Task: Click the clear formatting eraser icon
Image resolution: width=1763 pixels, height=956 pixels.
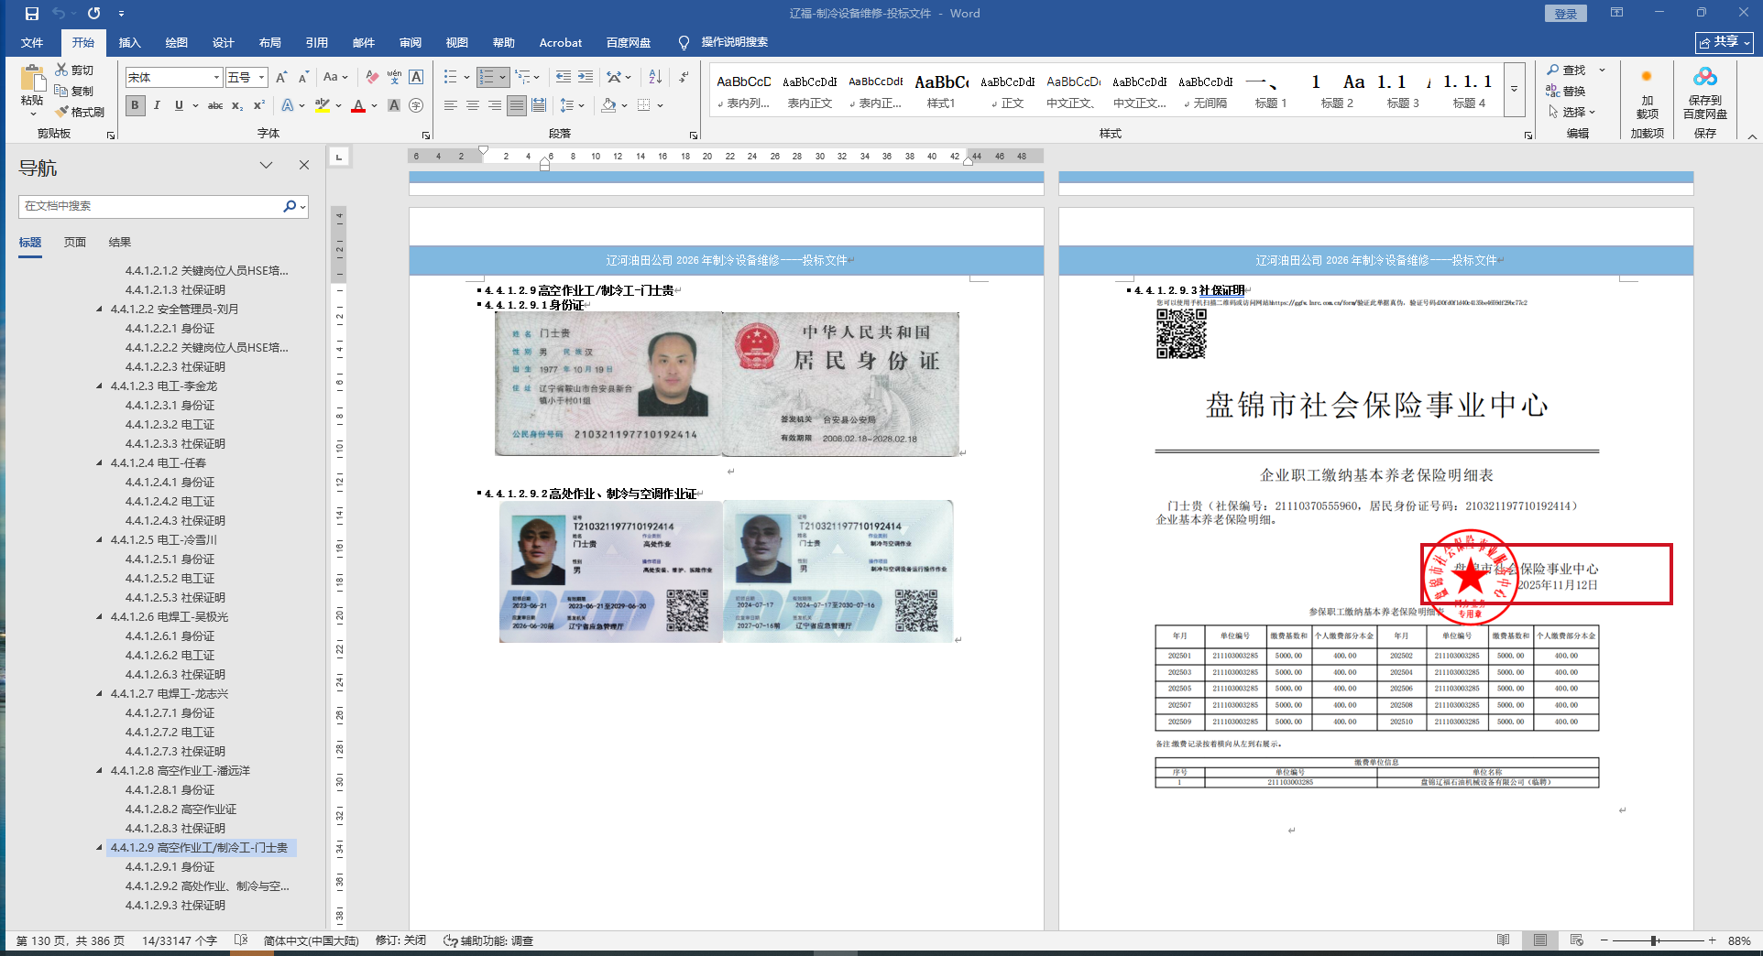Action: pyautogui.click(x=371, y=78)
